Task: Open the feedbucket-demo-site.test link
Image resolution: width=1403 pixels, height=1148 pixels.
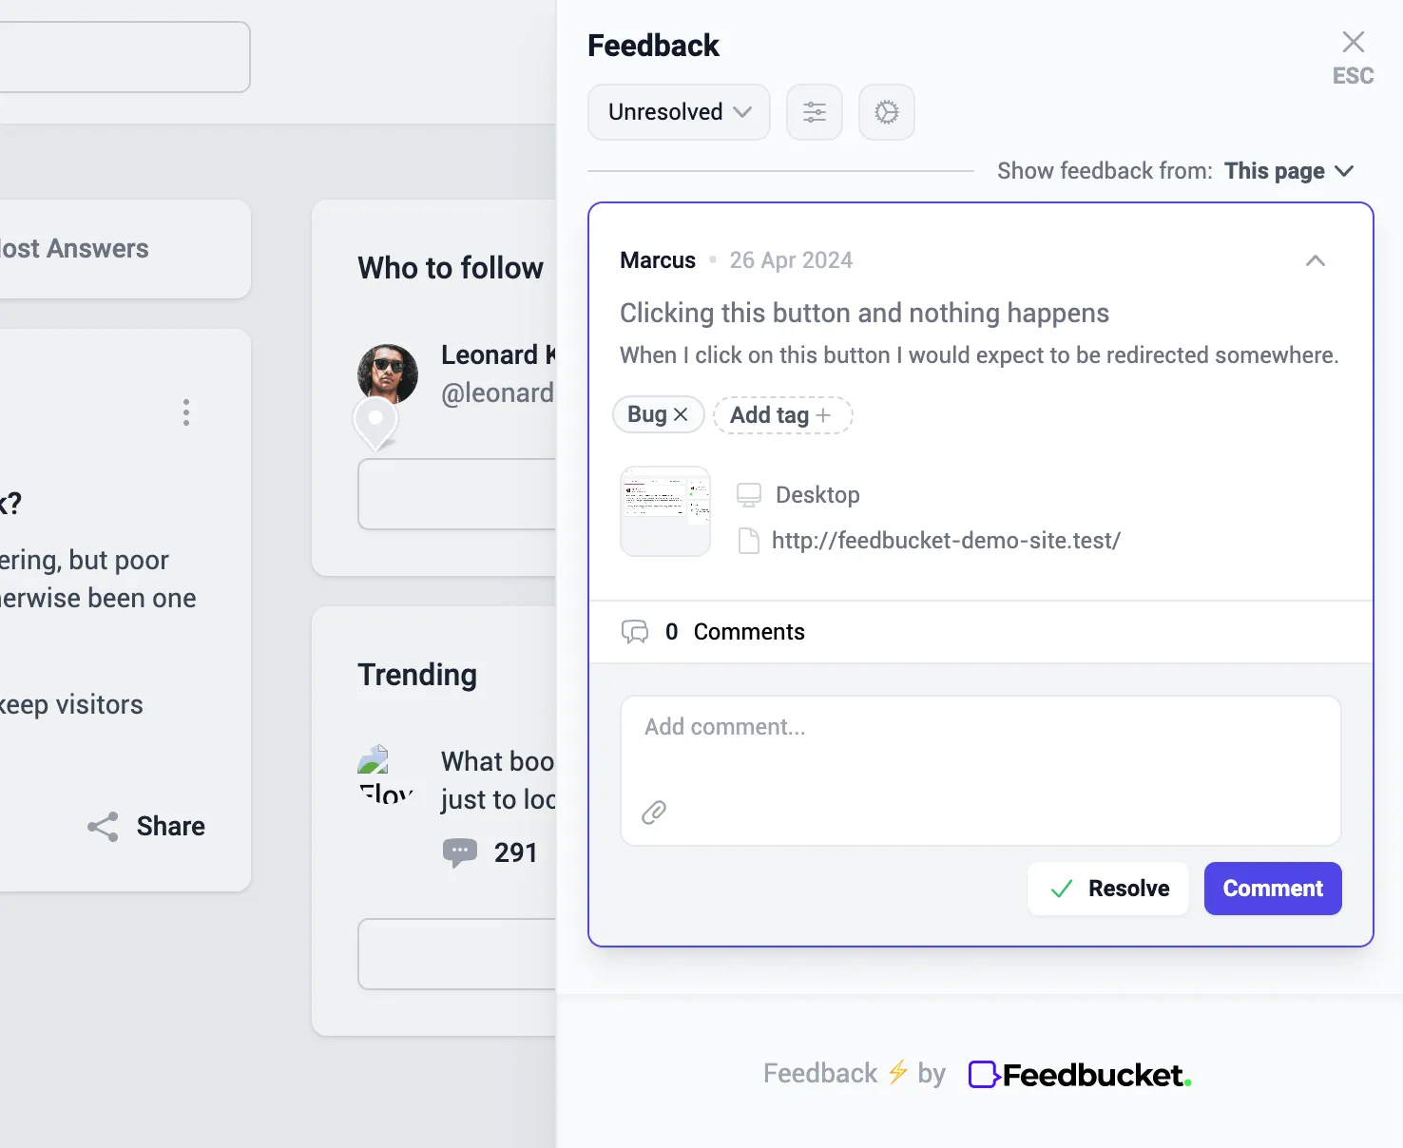Action: pos(946,540)
